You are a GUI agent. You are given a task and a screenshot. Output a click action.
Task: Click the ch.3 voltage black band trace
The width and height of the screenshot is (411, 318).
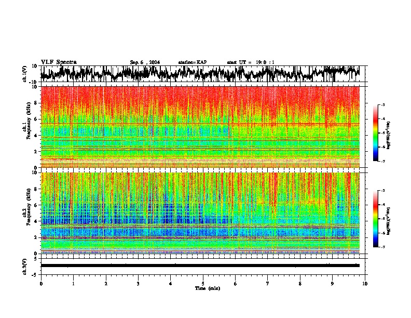tap(200, 266)
